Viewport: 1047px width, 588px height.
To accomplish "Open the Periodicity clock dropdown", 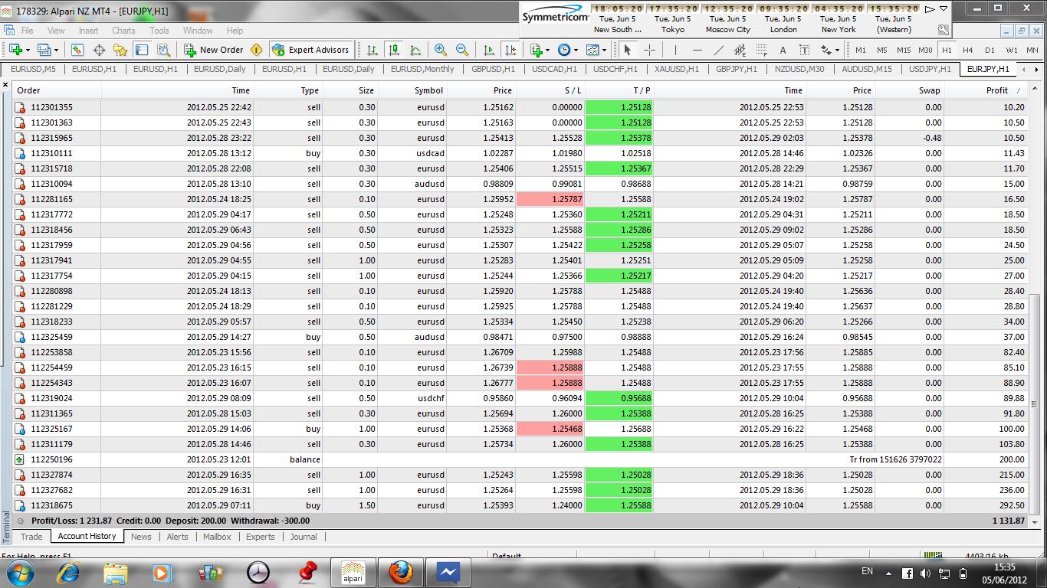I will pos(567,50).
